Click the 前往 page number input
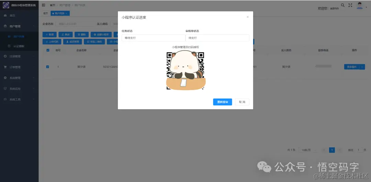This screenshot has height=182, width=371. click(358, 150)
